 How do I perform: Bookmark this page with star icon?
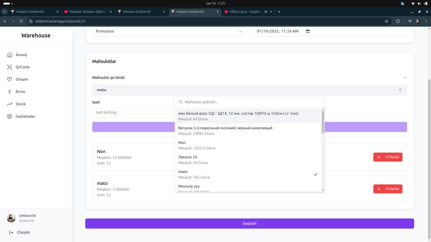(x=387, y=21)
